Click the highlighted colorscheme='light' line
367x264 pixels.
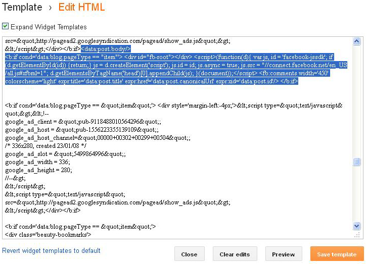click(x=152, y=81)
